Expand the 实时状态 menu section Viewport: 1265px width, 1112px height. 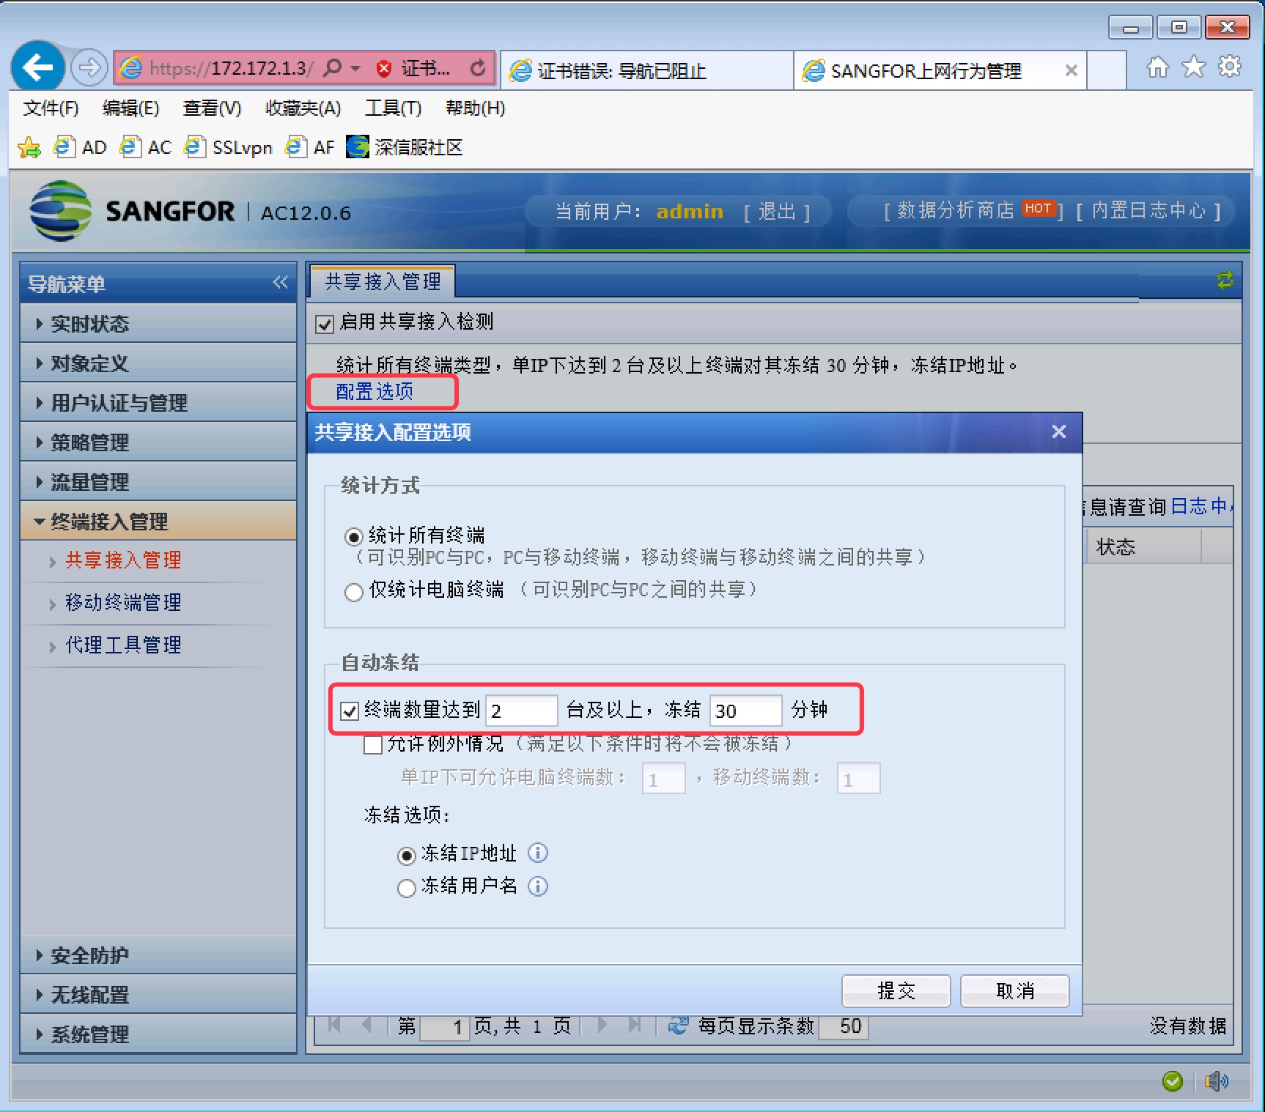(158, 323)
